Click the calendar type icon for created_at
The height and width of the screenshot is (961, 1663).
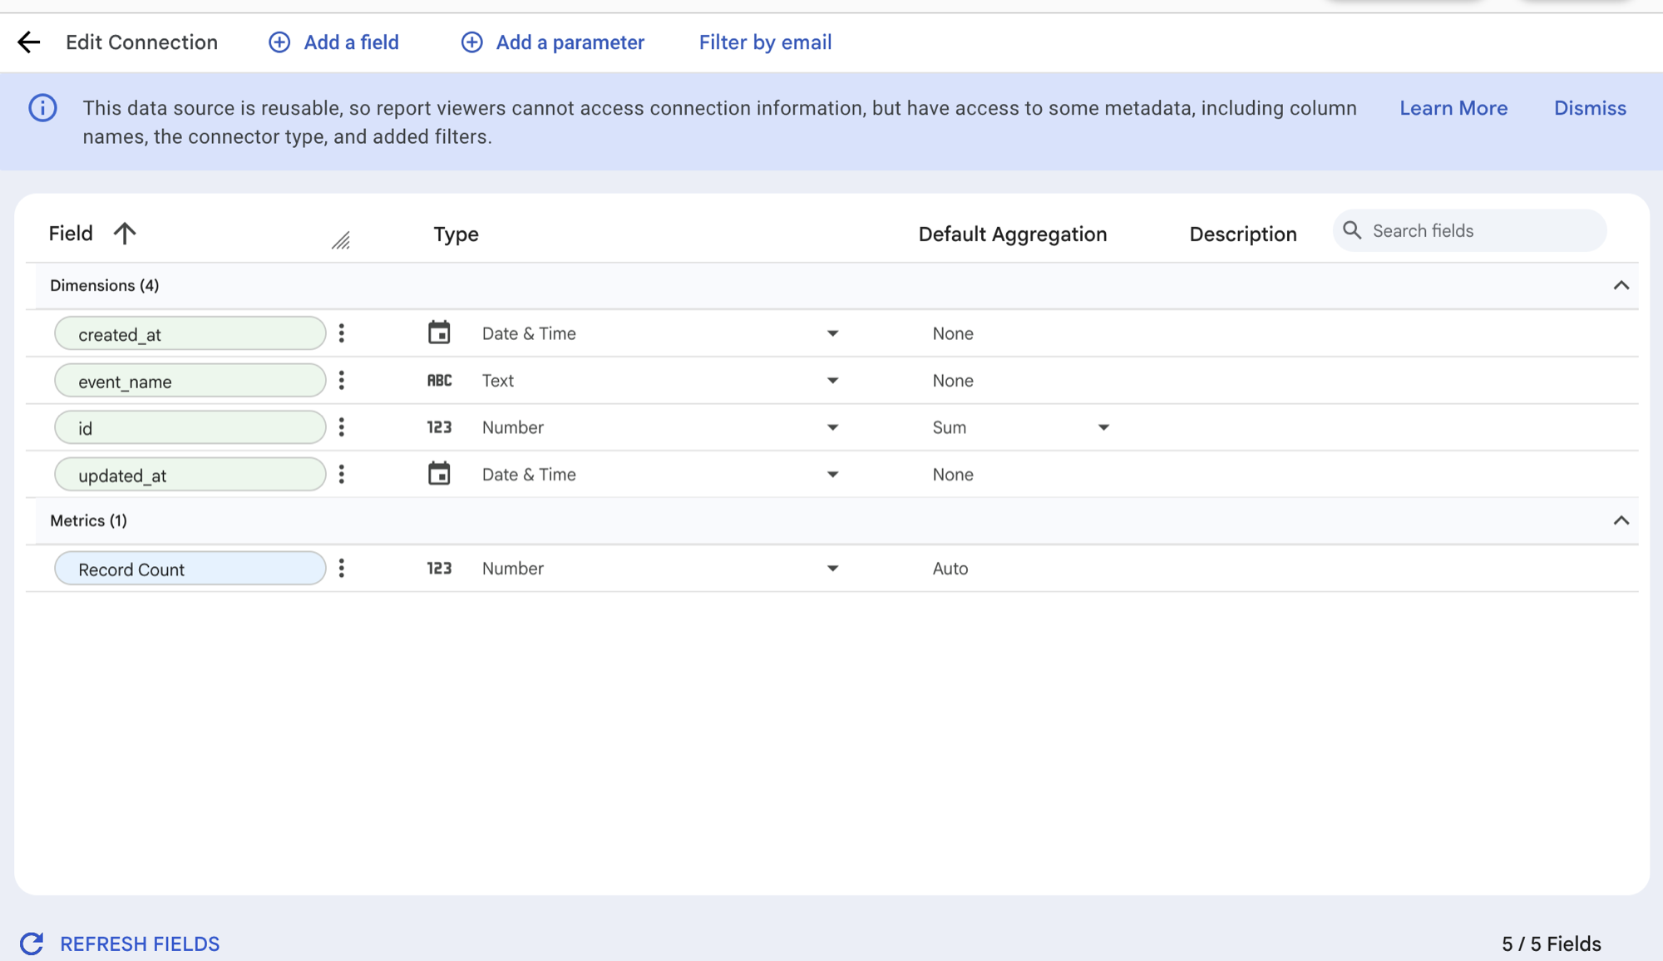pyautogui.click(x=439, y=333)
